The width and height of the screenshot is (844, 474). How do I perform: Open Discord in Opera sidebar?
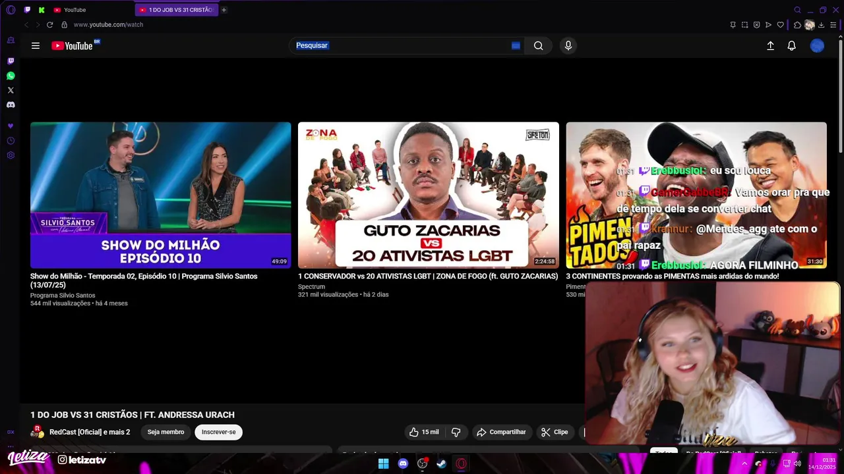tap(11, 105)
